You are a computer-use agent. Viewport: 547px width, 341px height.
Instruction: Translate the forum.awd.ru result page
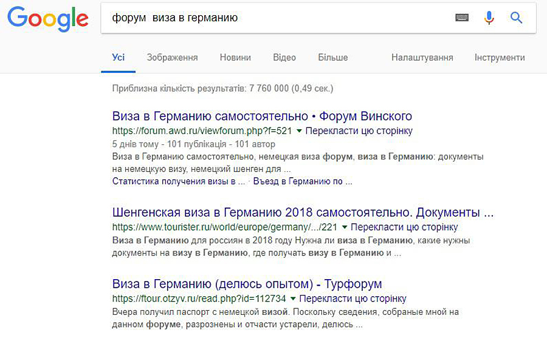point(359,131)
